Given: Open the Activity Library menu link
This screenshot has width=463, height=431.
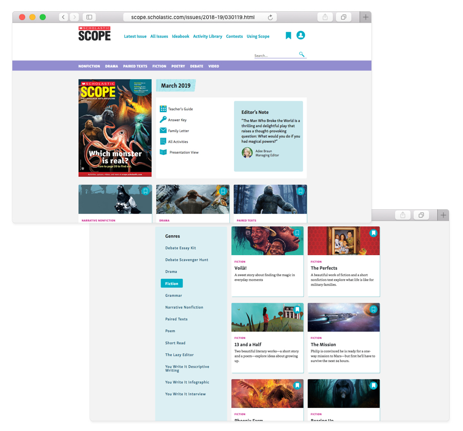Looking at the screenshot, I should (x=208, y=37).
